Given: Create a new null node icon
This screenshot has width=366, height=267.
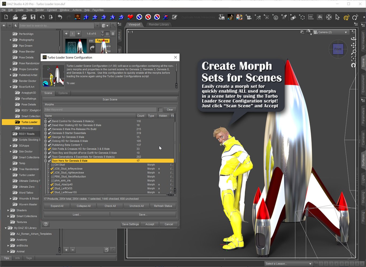Looking at the screenshot, I should [x=302, y=17].
